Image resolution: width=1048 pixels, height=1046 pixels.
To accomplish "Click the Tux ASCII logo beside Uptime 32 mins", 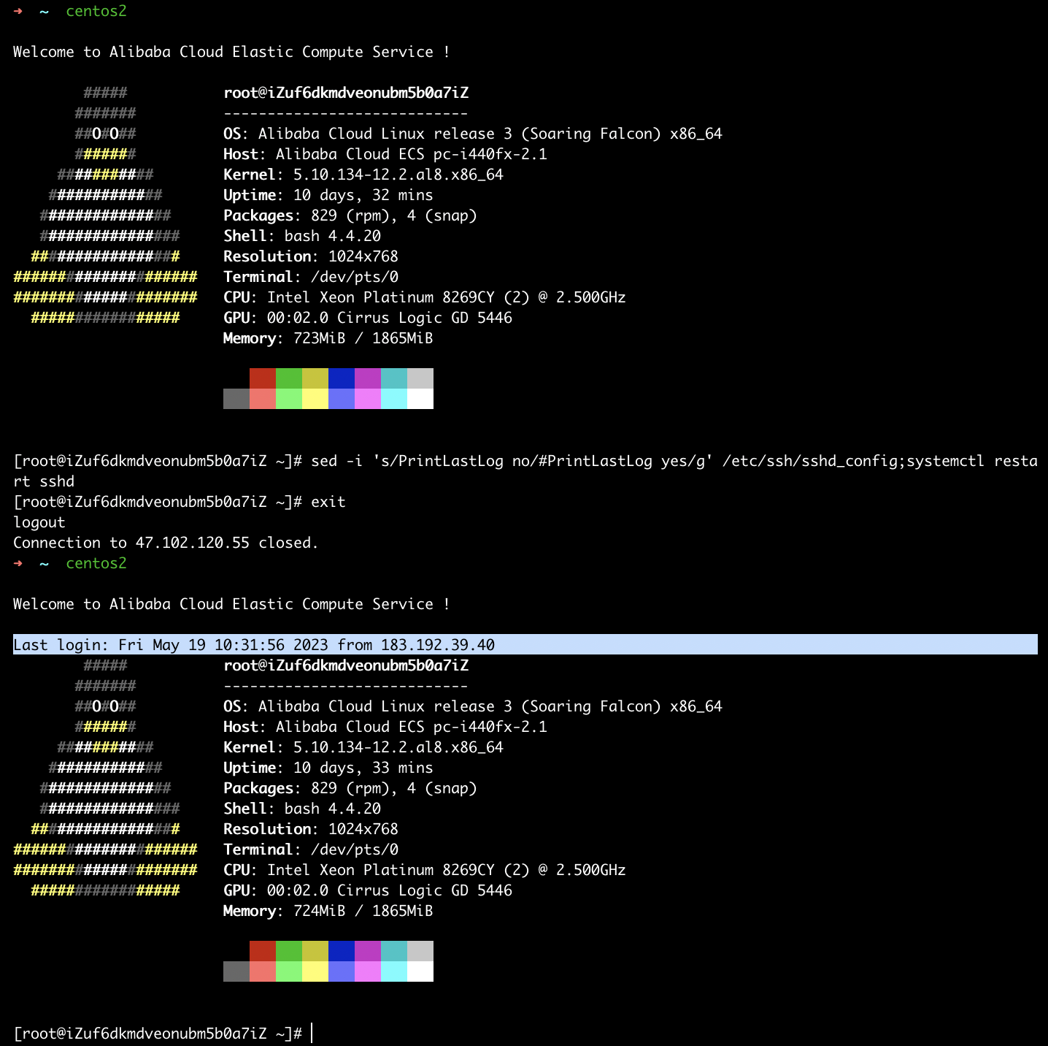I will click(105, 205).
